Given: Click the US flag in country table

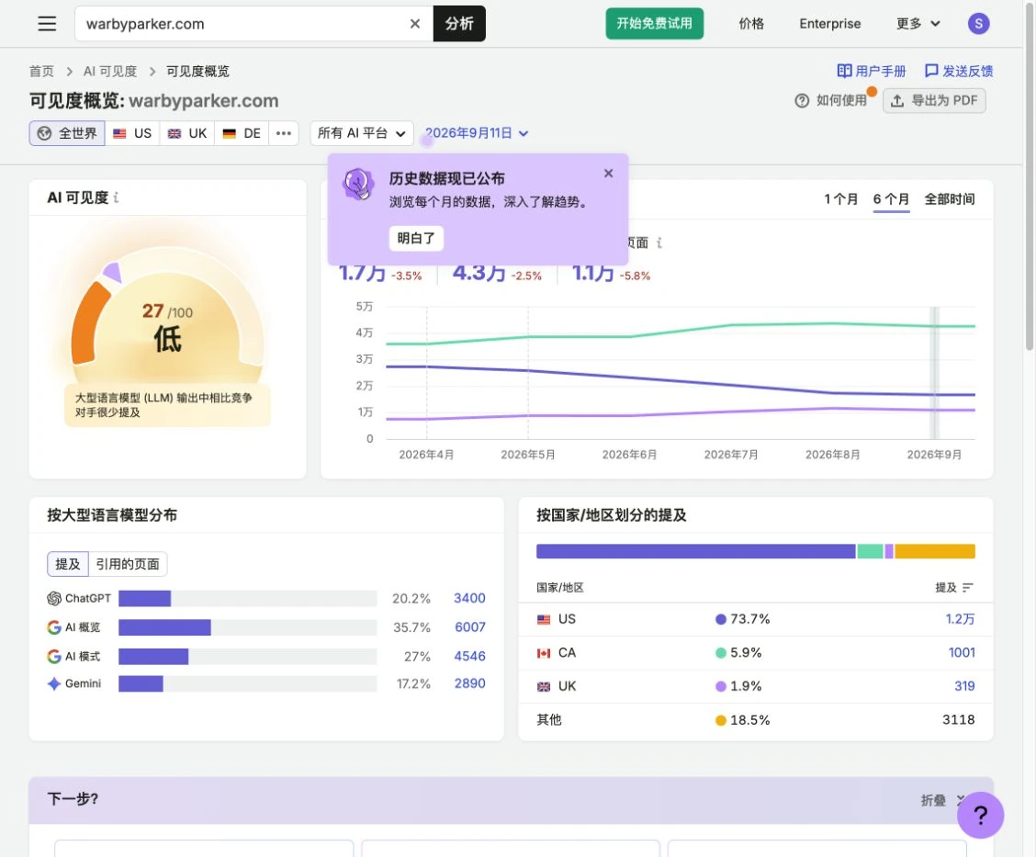Looking at the screenshot, I should [544, 620].
